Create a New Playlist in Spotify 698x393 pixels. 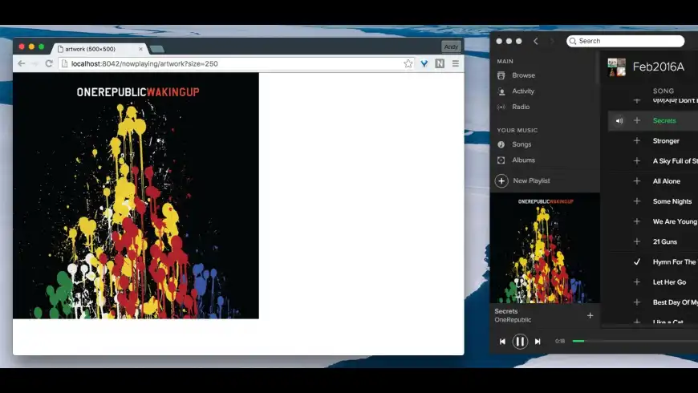tap(531, 180)
